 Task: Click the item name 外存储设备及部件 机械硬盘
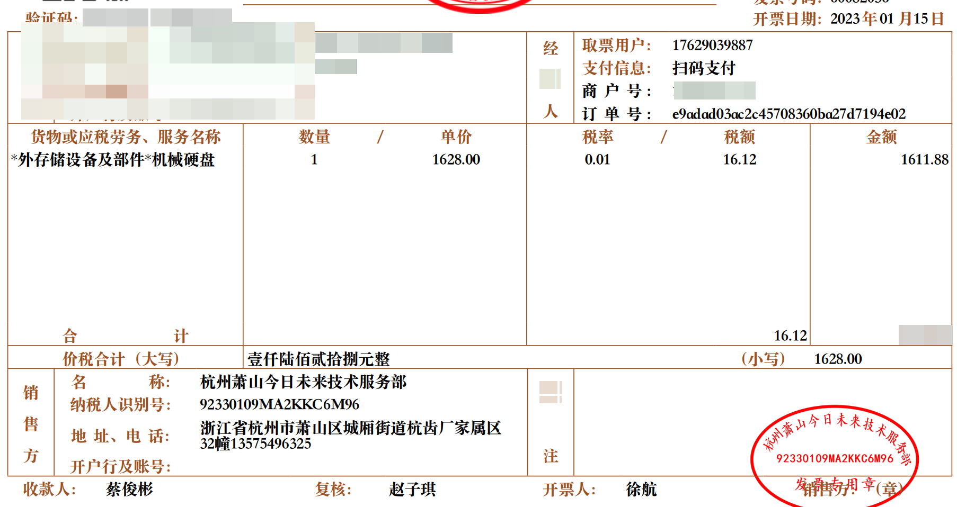point(113,160)
